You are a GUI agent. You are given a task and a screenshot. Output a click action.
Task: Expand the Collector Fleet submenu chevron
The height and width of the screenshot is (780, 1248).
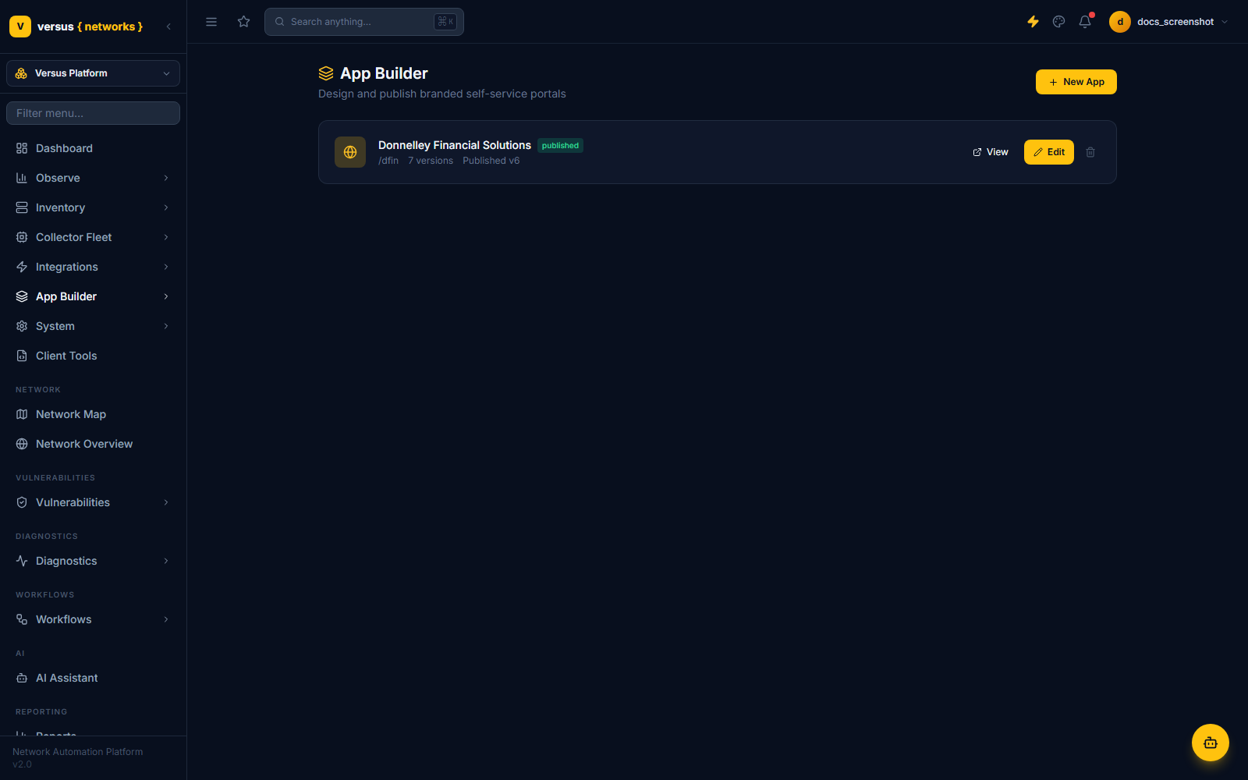click(166, 237)
